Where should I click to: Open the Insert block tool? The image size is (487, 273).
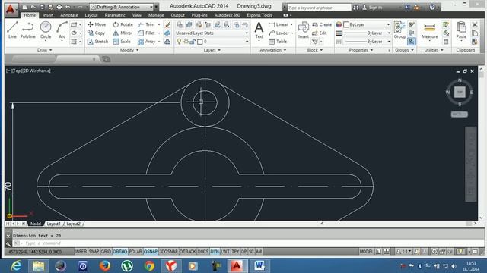coord(304,30)
